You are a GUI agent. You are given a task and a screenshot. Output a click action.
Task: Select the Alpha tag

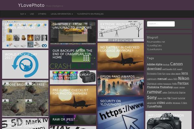[159, 64]
